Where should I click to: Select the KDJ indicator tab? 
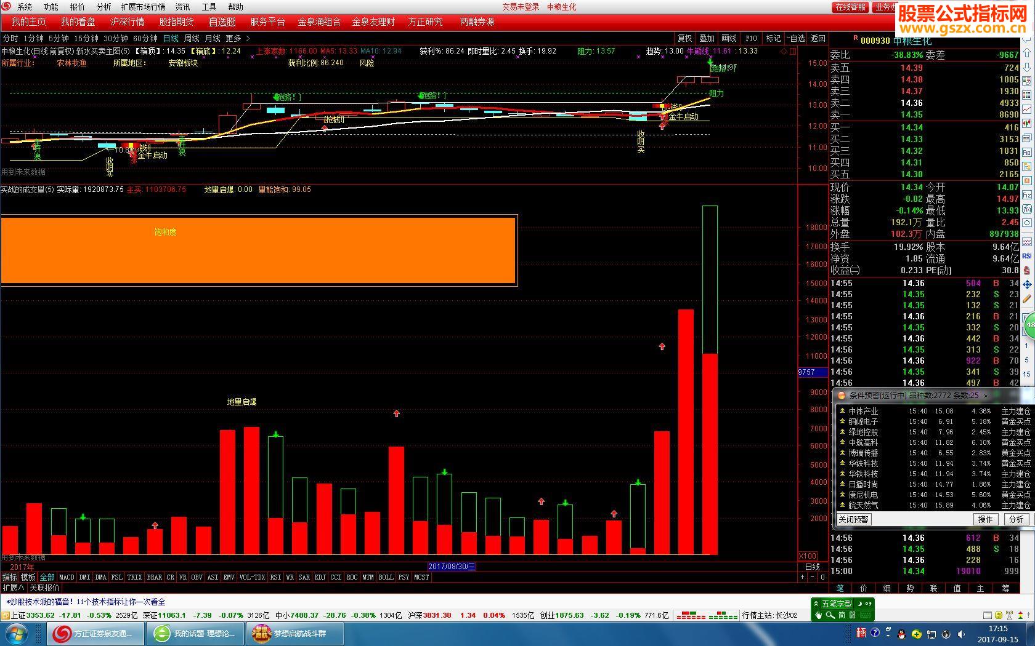320,577
